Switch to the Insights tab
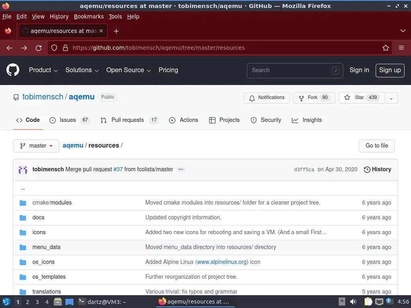 [307, 120]
